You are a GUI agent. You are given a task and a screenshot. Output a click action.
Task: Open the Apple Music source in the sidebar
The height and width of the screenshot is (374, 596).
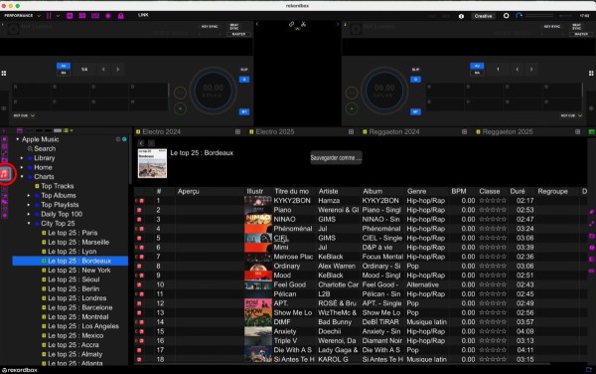pyautogui.click(x=5, y=174)
